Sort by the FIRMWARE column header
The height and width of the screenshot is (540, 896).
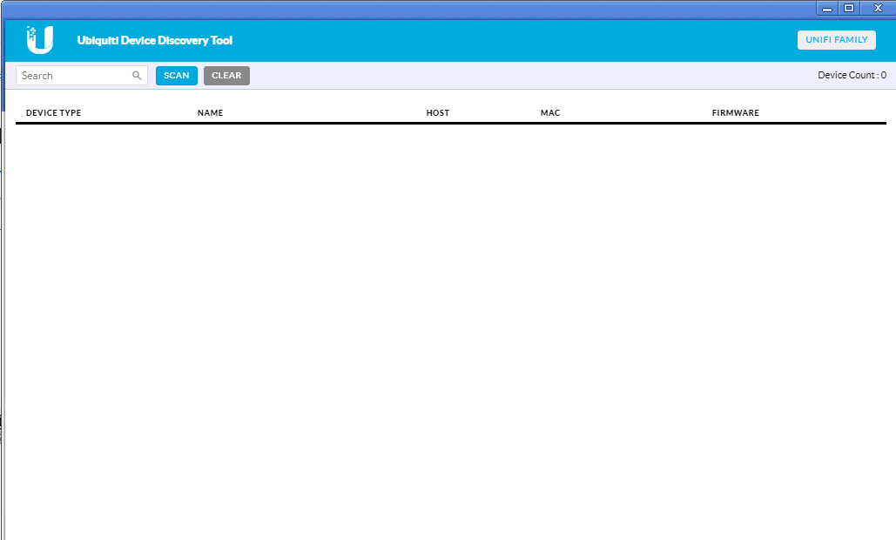[735, 113]
